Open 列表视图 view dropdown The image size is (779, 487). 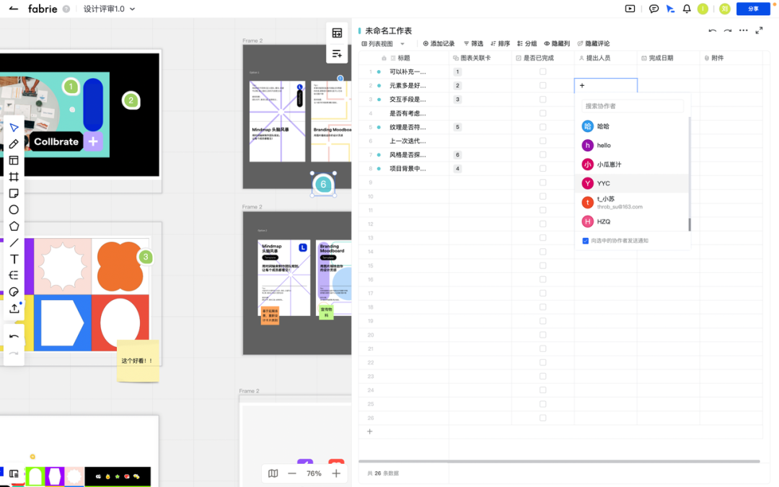[x=383, y=44]
